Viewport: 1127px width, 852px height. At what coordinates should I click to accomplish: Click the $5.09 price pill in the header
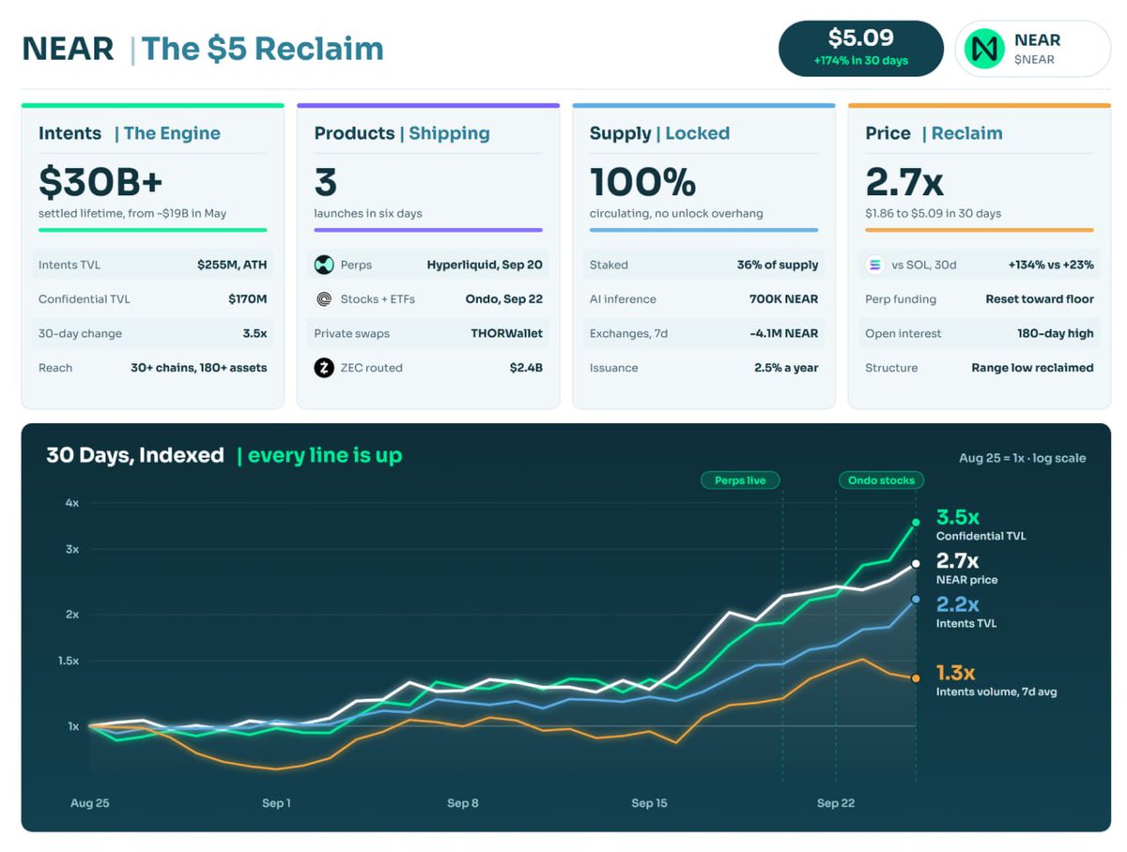pos(861,48)
